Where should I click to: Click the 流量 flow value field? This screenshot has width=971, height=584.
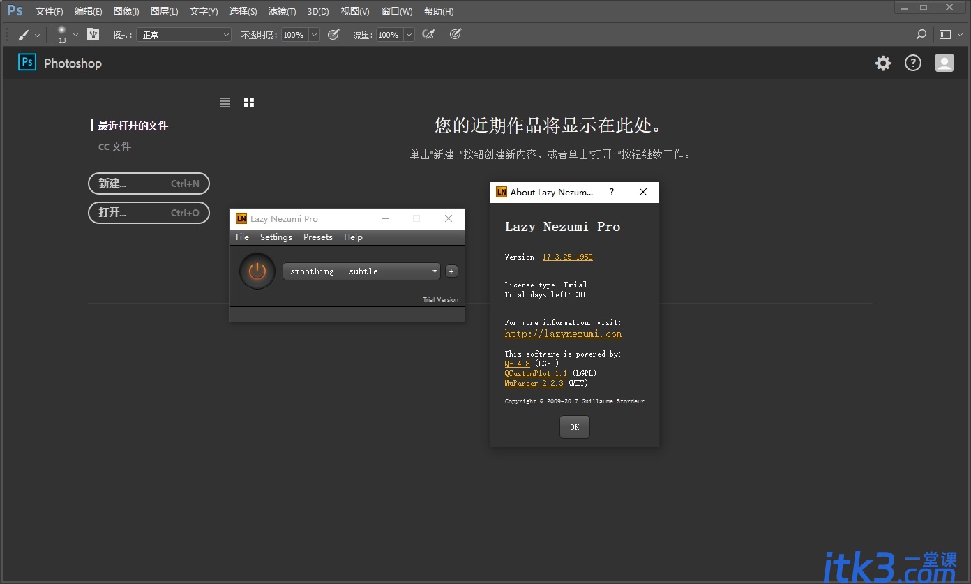(389, 35)
